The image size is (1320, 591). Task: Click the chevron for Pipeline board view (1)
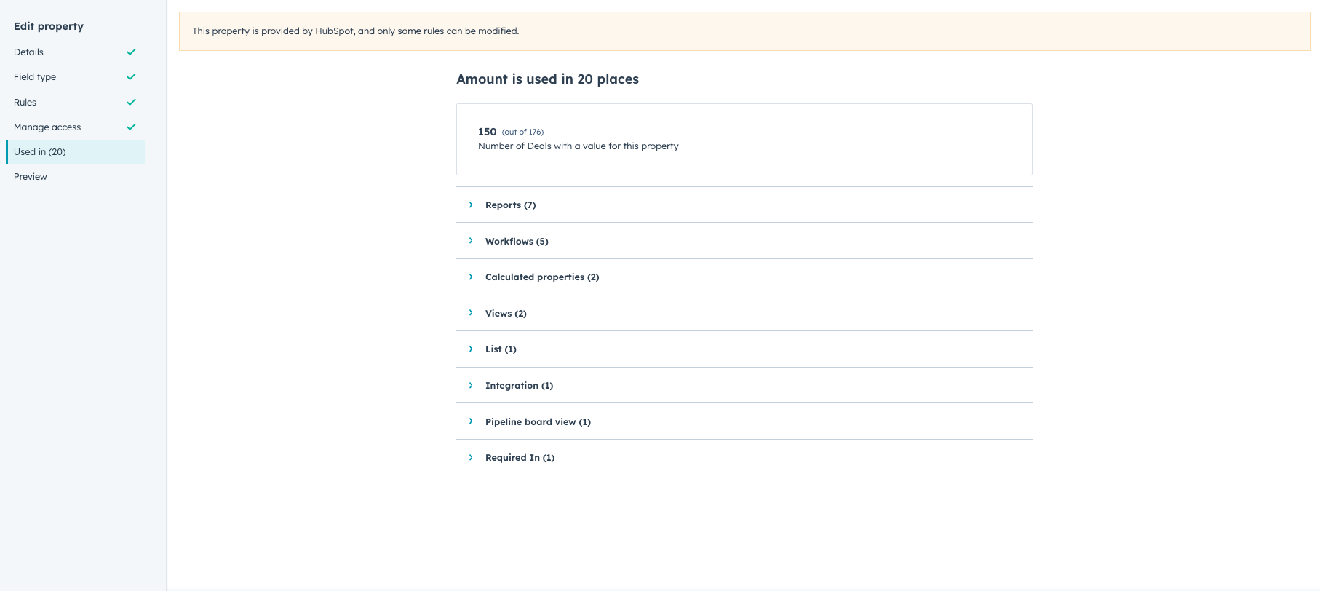[470, 421]
